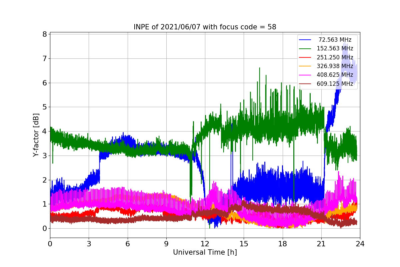Click x-axis tick label 24

coord(360,244)
